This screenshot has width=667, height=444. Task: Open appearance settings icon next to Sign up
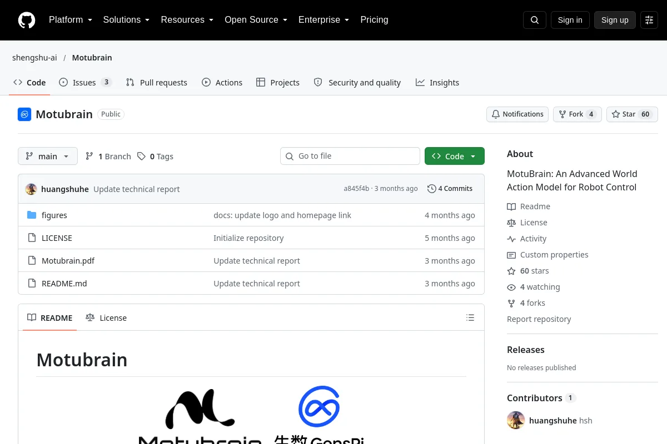[x=649, y=20]
